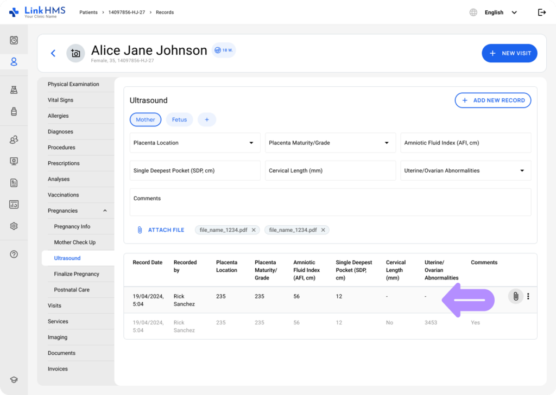Viewport: 556px width, 395px height.
Task: Click the NEW VISIT button
Action: click(509, 53)
